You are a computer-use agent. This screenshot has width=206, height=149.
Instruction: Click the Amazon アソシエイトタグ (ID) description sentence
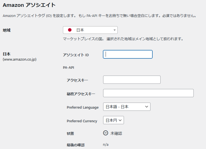(x=100, y=16)
